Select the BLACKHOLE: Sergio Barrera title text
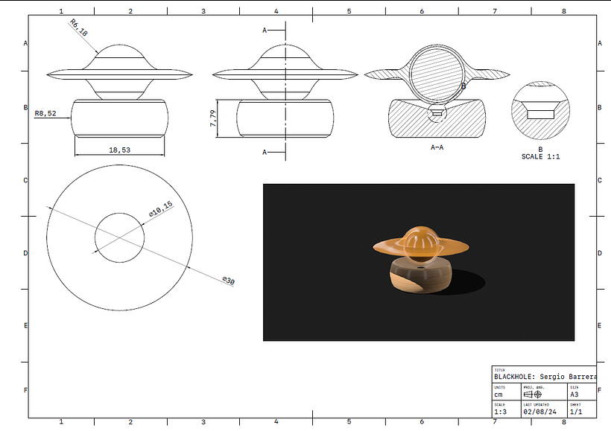The width and height of the screenshot is (611, 431). (x=545, y=377)
